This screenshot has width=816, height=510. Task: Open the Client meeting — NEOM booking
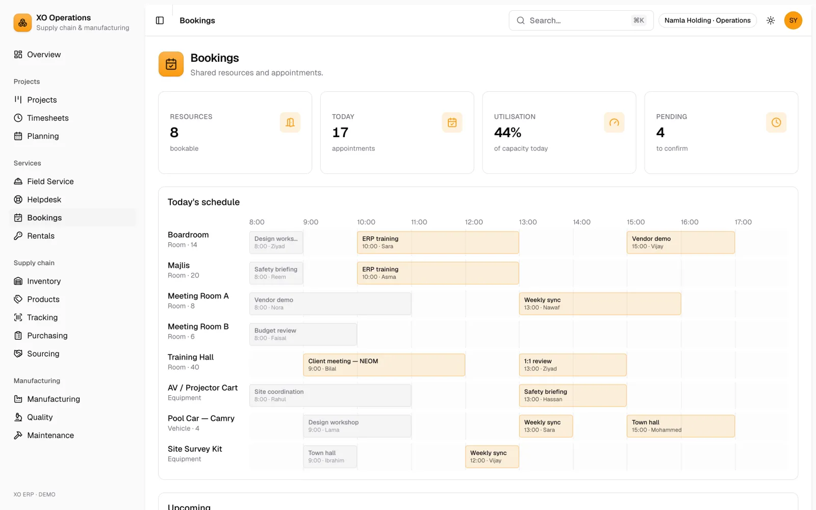point(384,365)
